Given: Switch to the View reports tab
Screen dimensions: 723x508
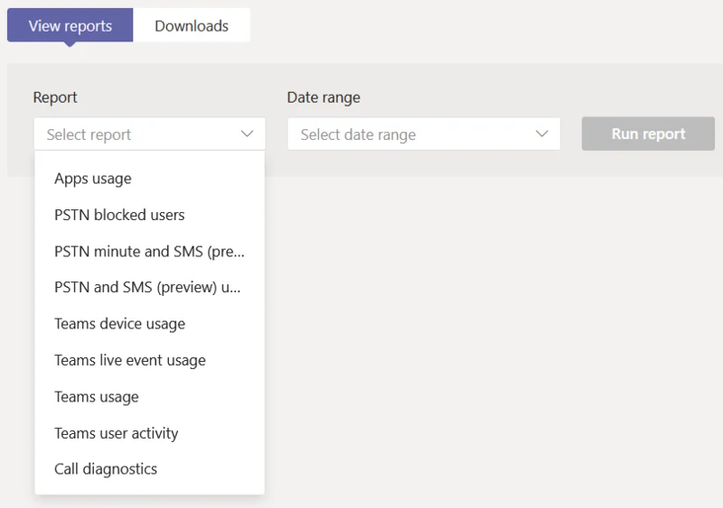Looking at the screenshot, I should [70, 25].
